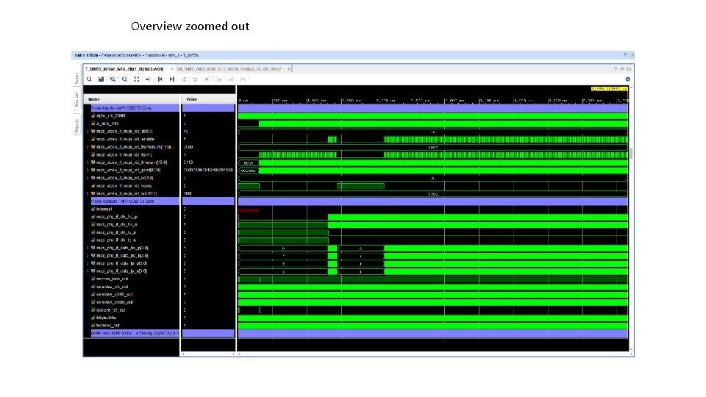
Task: Expand mipi_vid_wc bus
Action: 88,193
